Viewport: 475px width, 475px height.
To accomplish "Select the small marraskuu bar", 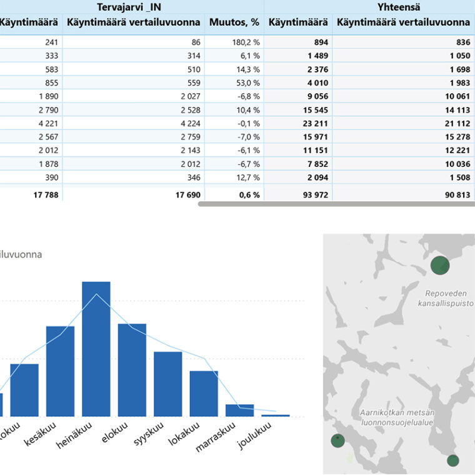I will tap(239, 410).
